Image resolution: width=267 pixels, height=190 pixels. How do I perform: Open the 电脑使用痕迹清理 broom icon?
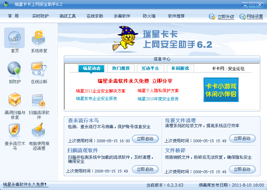click(x=39, y=131)
